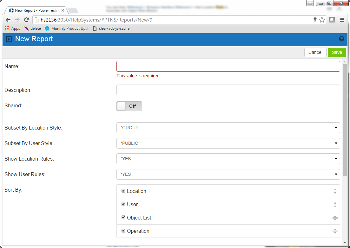The width and height of the screenshot is (350, 248).
Task: Open the Monthly Product Updates bookmark
Action: tap(66, 29)
